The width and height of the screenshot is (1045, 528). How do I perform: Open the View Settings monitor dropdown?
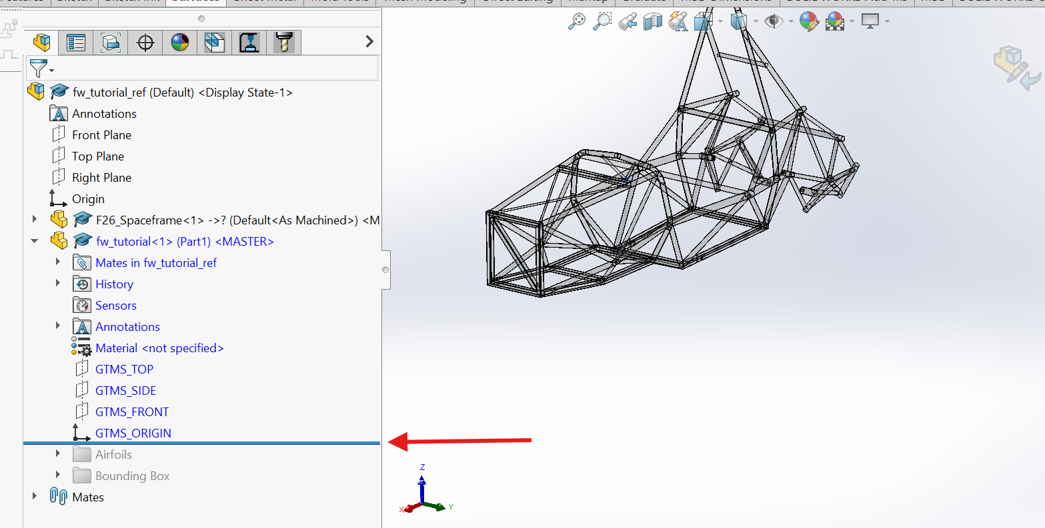[888, 21]
